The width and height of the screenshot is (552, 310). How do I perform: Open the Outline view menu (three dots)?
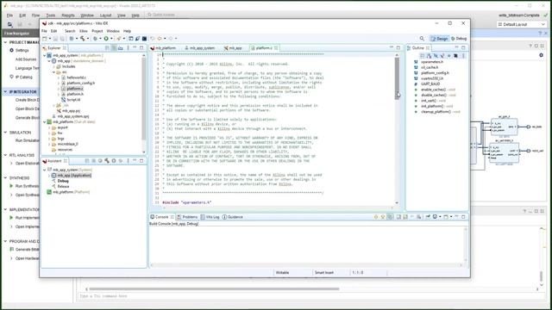[x=463, y=56]
